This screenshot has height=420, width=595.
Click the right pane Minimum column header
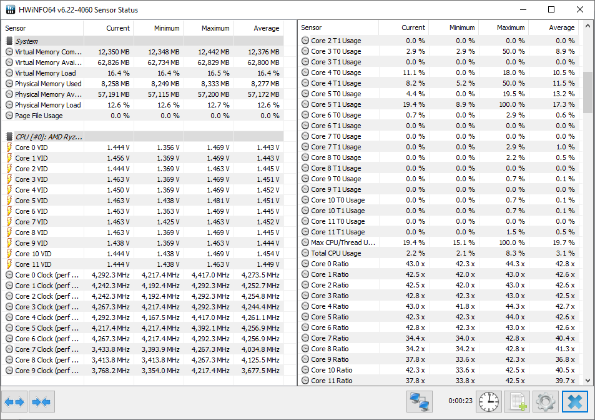pyautogui.click(x=454, y=27)
